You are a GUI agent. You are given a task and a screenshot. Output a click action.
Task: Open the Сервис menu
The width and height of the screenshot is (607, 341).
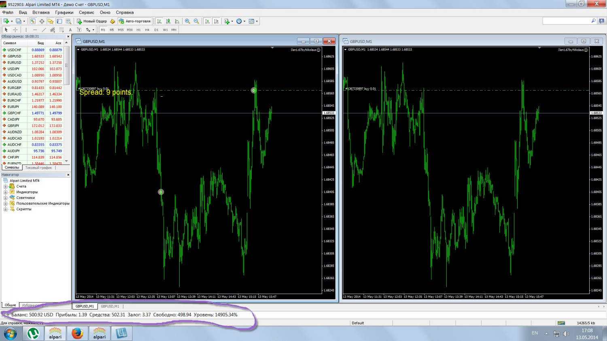click(86, 13)
